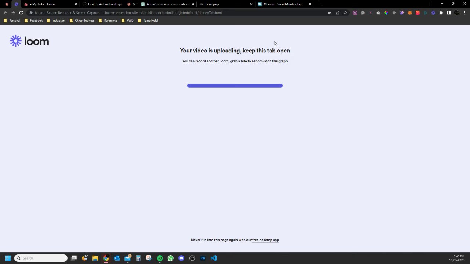Open File Explorer from the taskbar
Image resolution: width=470 pixels, height=264 pixels.
tap(95, 258)
